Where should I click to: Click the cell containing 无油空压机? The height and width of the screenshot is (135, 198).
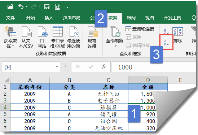[x=109, y=128]
